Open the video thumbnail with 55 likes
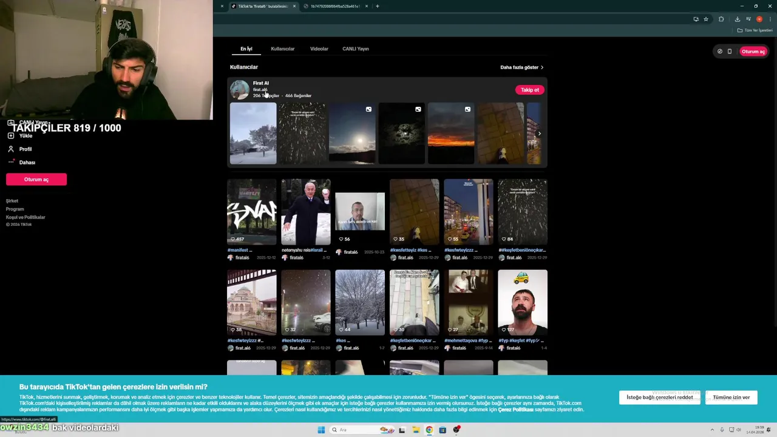Image resolution: width=777 pixels, height=437 pixels. pyautogui.click(x=469, y=211)
